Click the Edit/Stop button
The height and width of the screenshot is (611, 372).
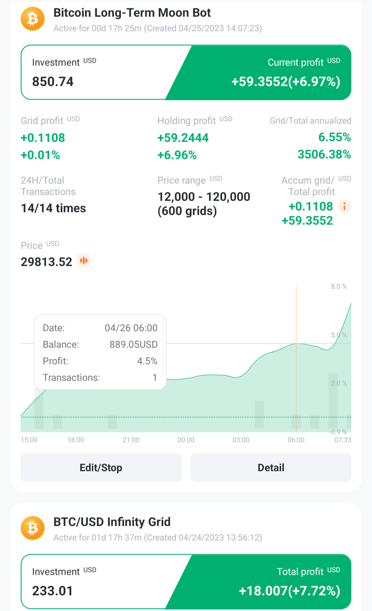click(101, 468)
